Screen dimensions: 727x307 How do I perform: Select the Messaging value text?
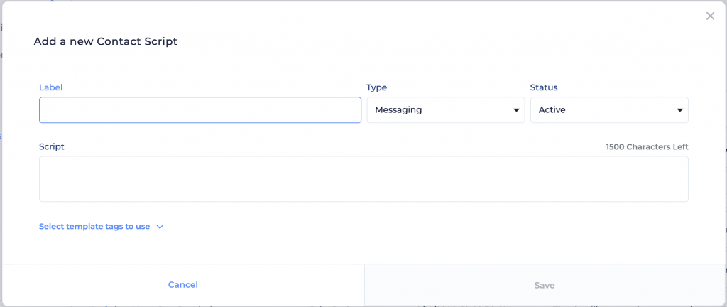tap(398, 110)
